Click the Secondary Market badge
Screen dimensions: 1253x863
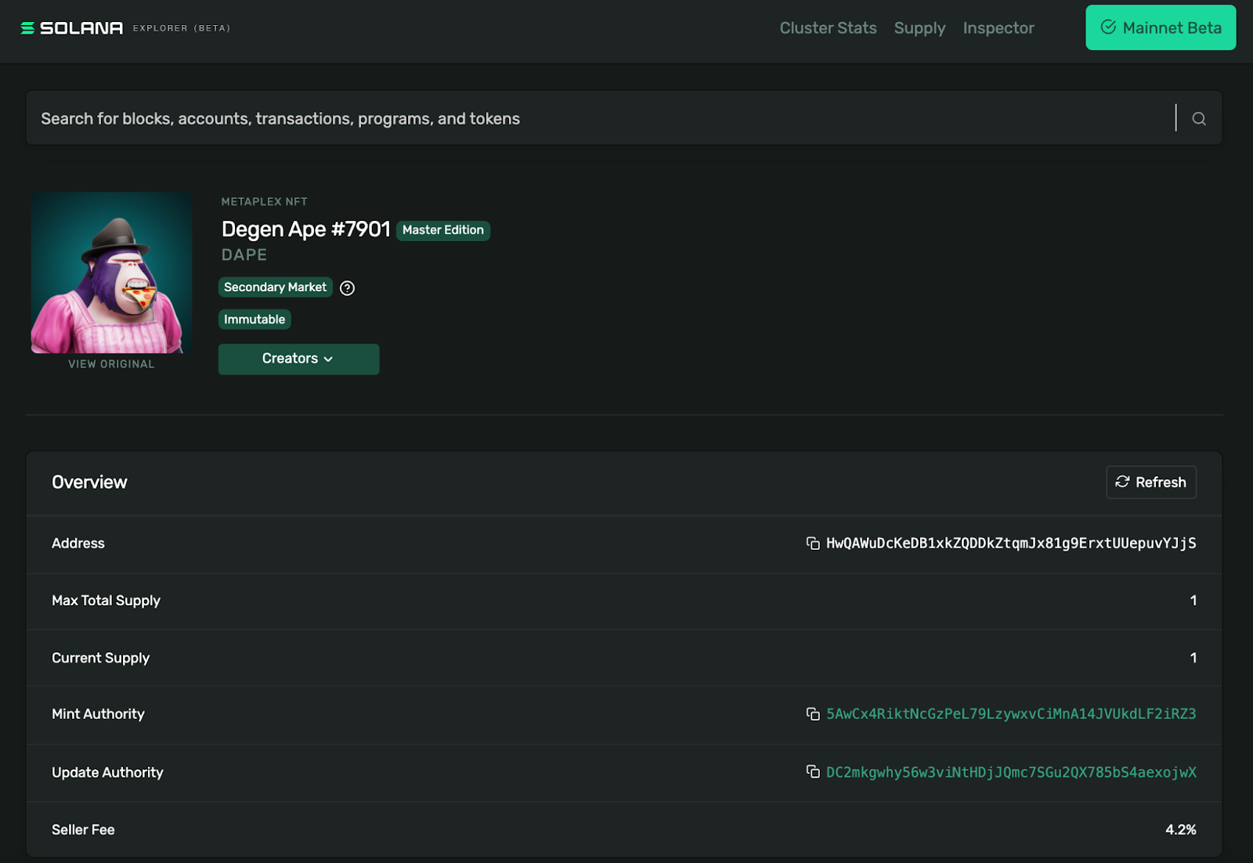[275, 287]
